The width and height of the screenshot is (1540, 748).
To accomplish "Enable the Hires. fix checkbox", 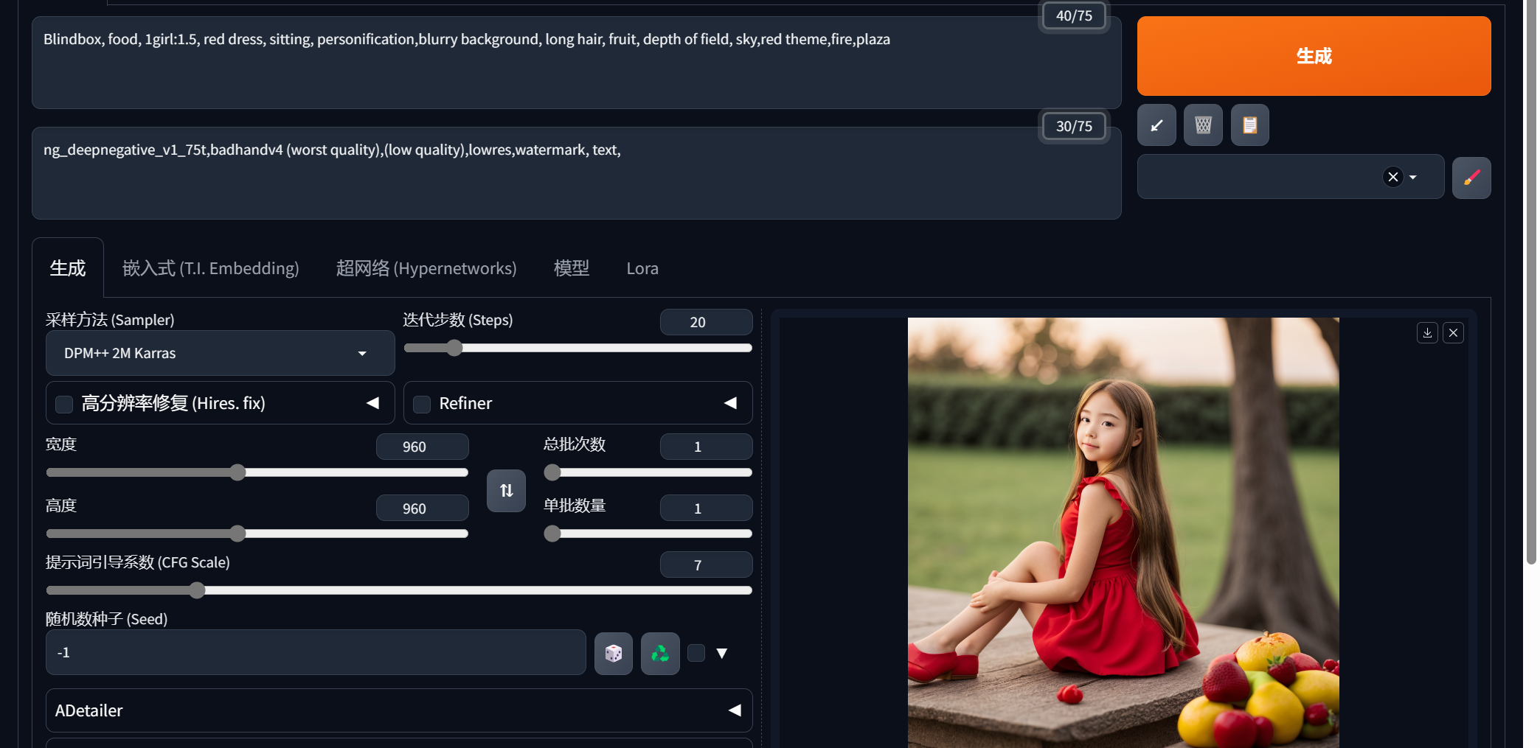I will coord(65,404).
